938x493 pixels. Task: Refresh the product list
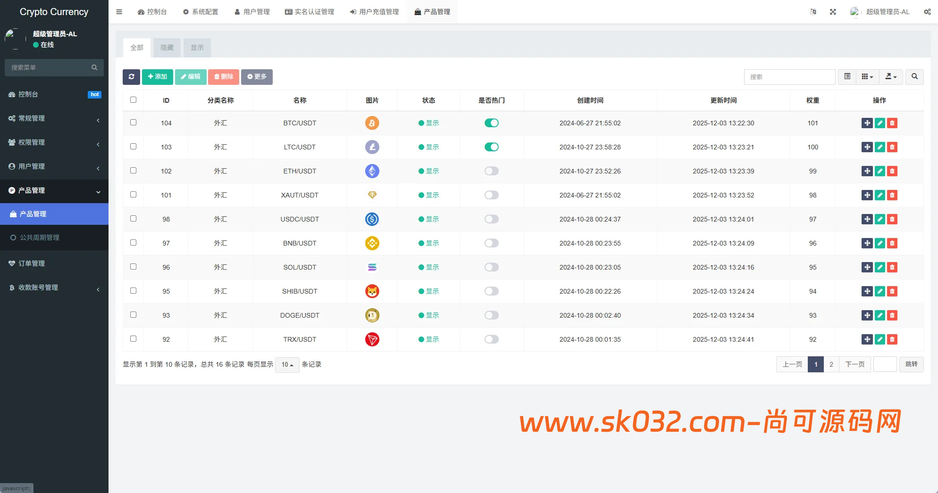pyautogui.click(x=132, y=77)
